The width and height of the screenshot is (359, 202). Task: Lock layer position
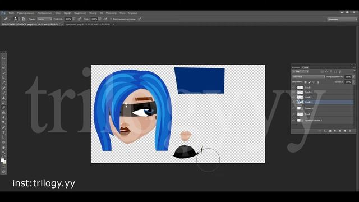click(x=314, y=82)
